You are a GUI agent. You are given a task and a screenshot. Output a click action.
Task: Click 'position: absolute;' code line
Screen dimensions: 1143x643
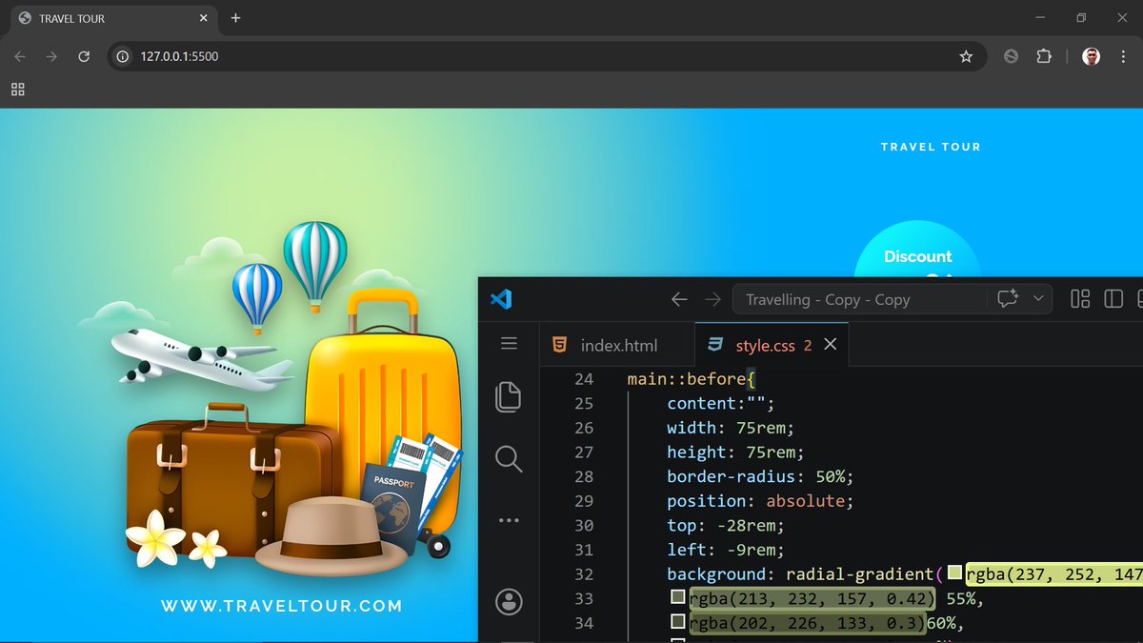coord(760,501)
